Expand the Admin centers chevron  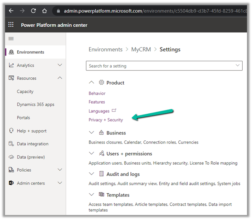click(60, 183)
